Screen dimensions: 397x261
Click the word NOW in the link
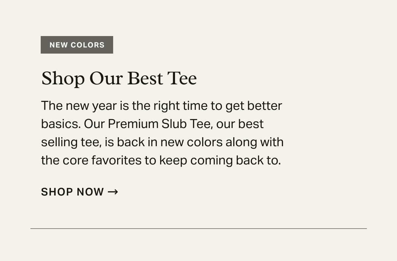tap(90, 192)
